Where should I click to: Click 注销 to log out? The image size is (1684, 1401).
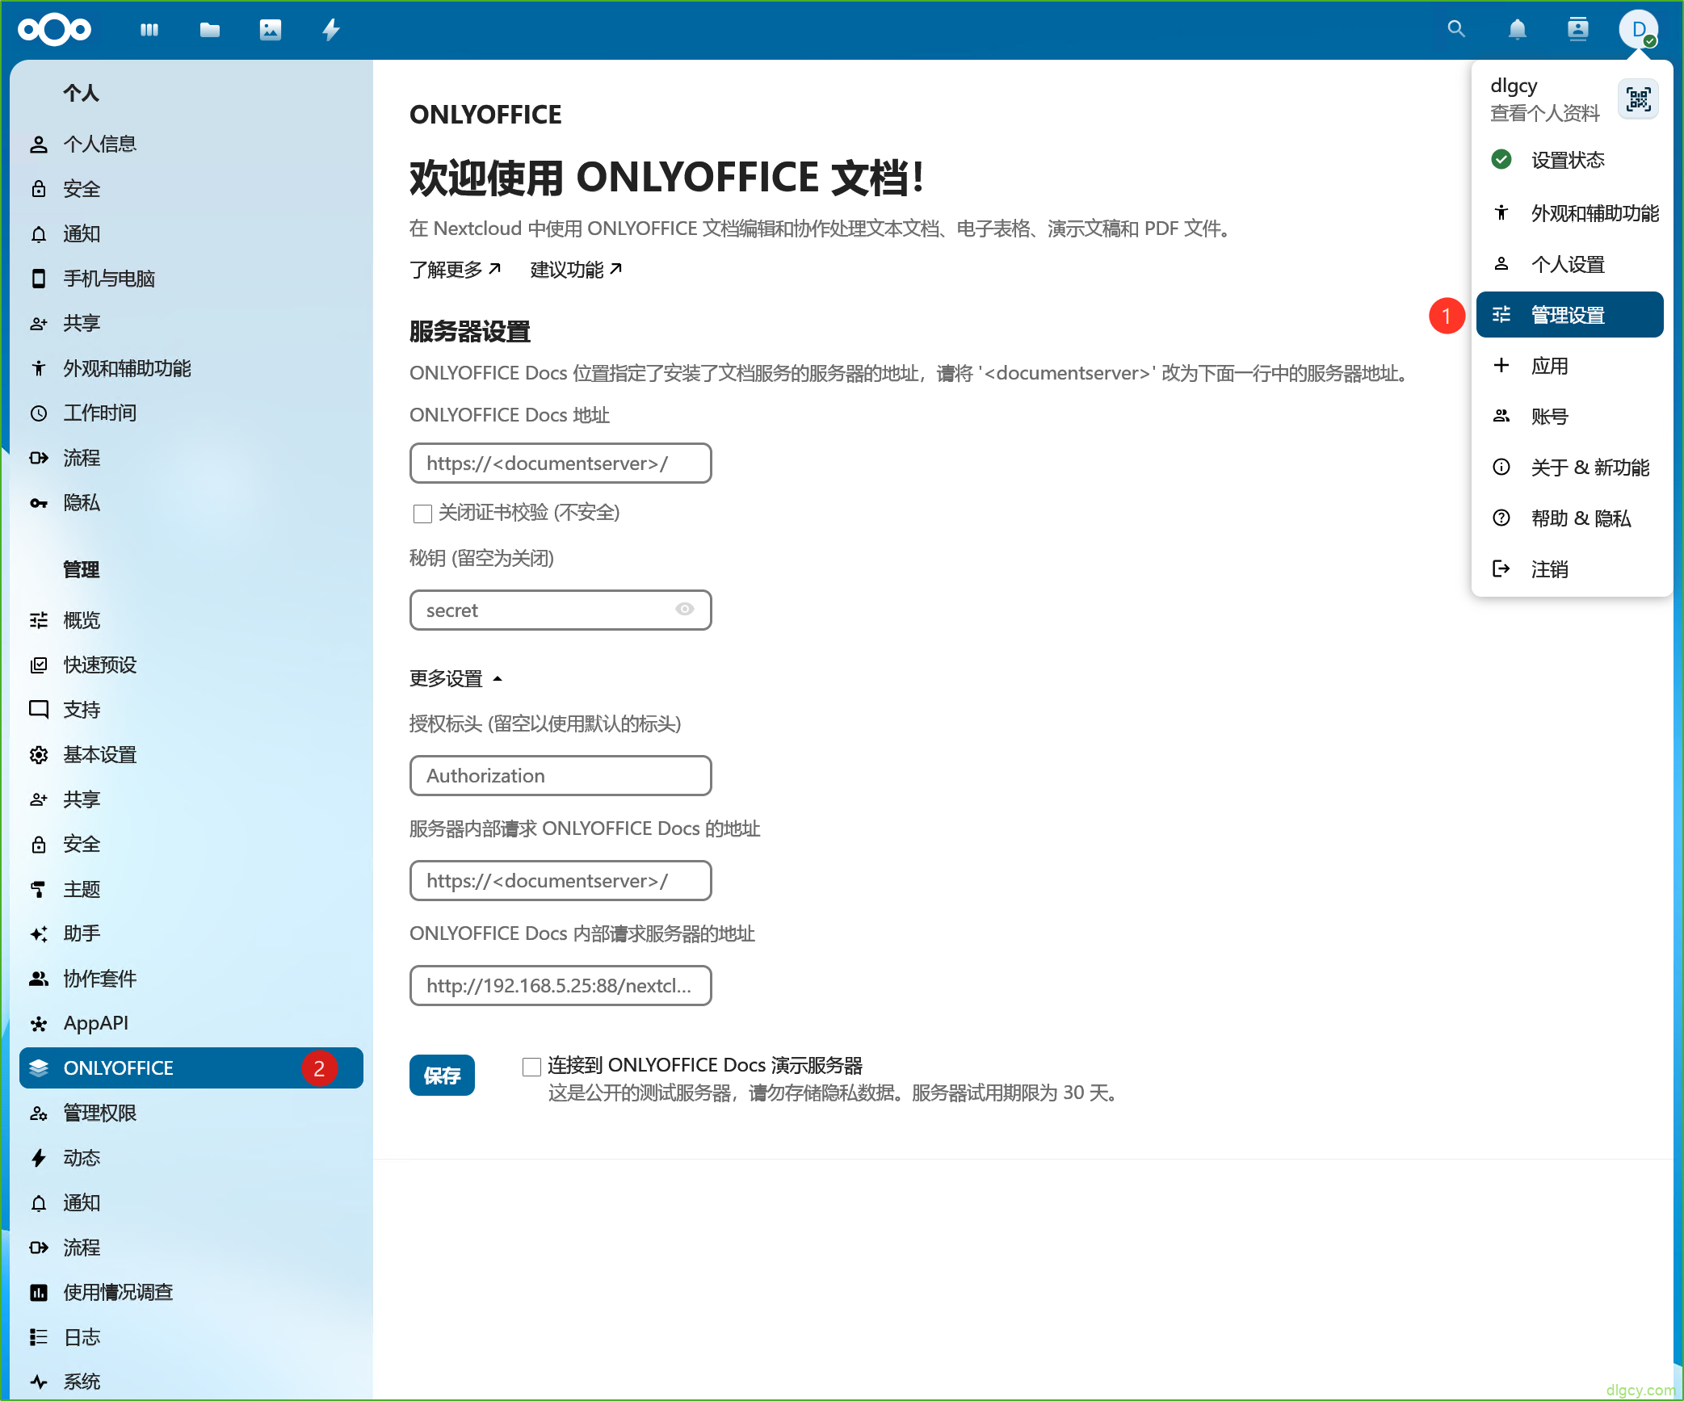tap(1570, 569)
